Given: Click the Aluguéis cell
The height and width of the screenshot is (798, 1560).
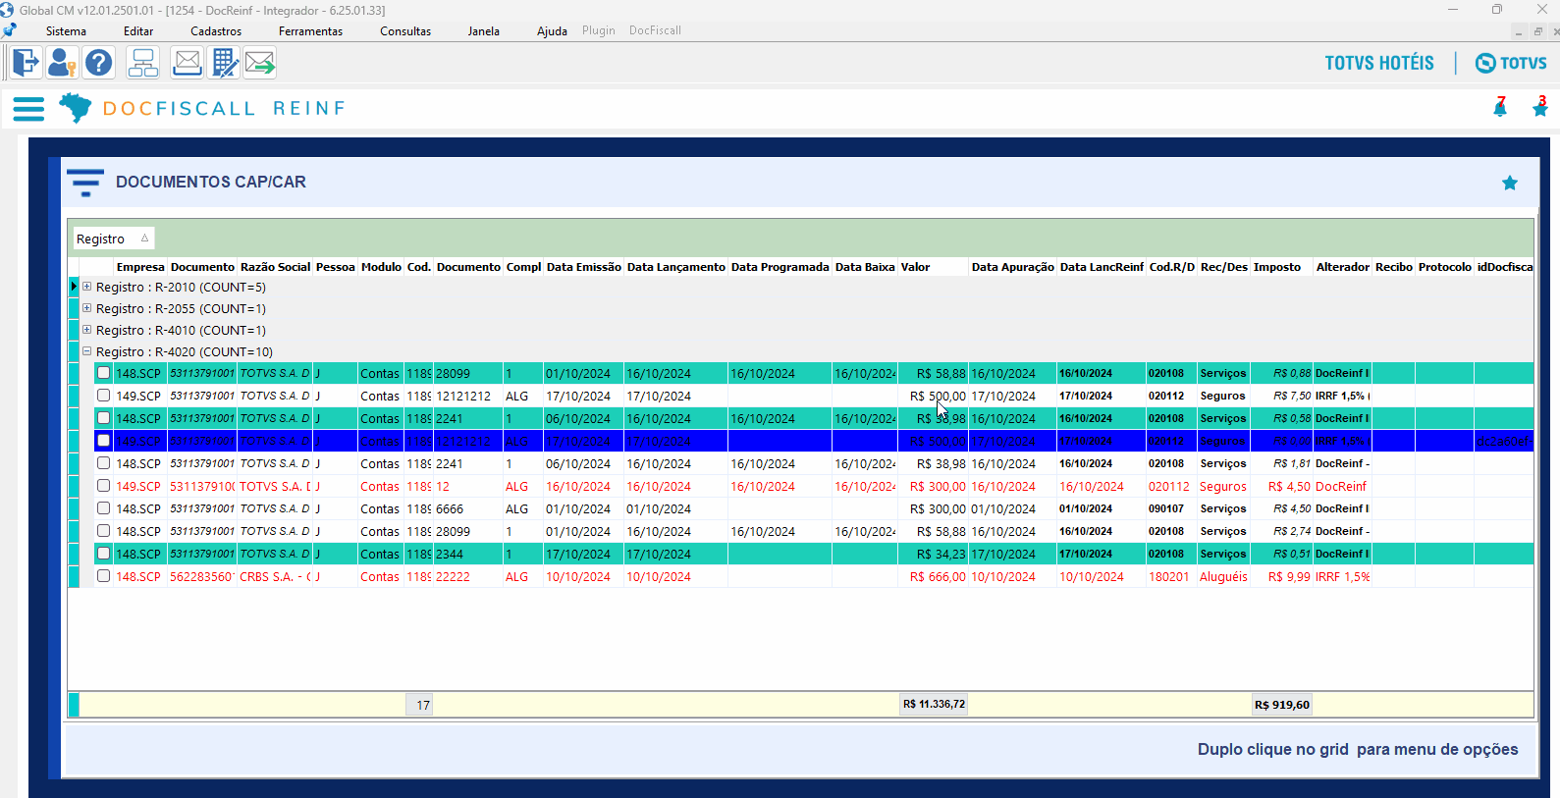Looking at the screenshot, I should pyautogui.click(x=1224, y=576).
